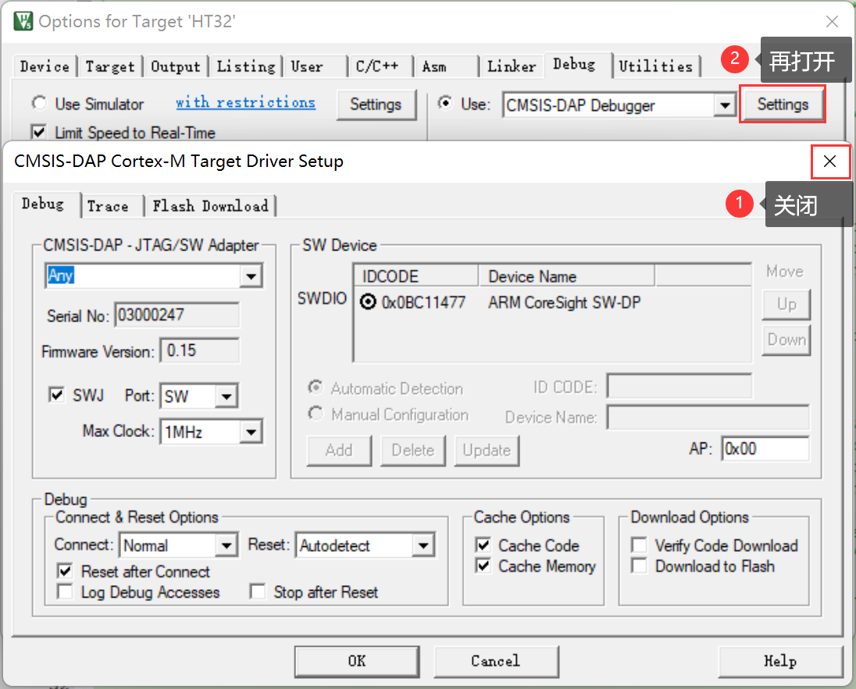Click the Settings button beside CMSIS-DAP Debugger

[x=782, y=105]
